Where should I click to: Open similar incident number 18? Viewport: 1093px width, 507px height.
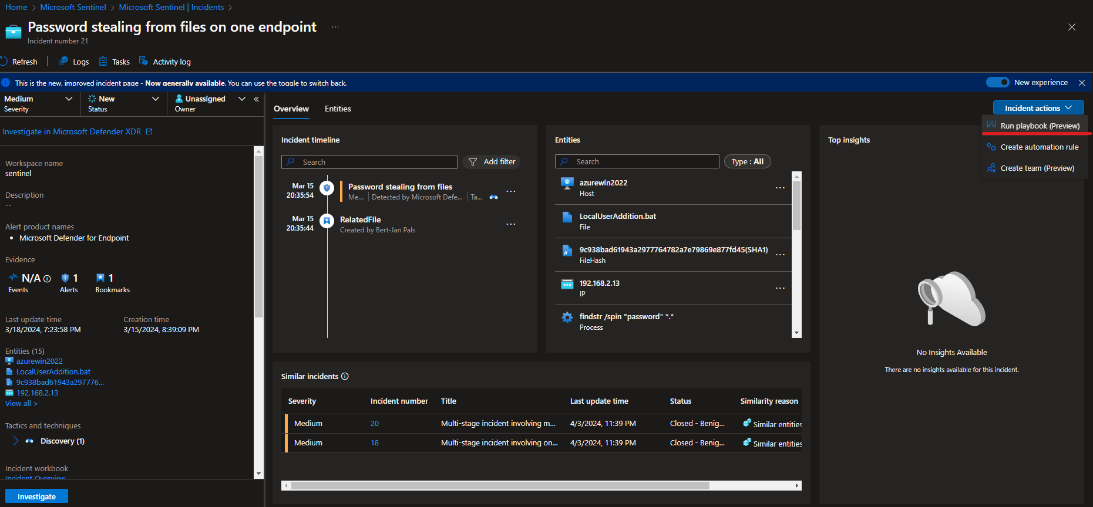coord(375,442)
